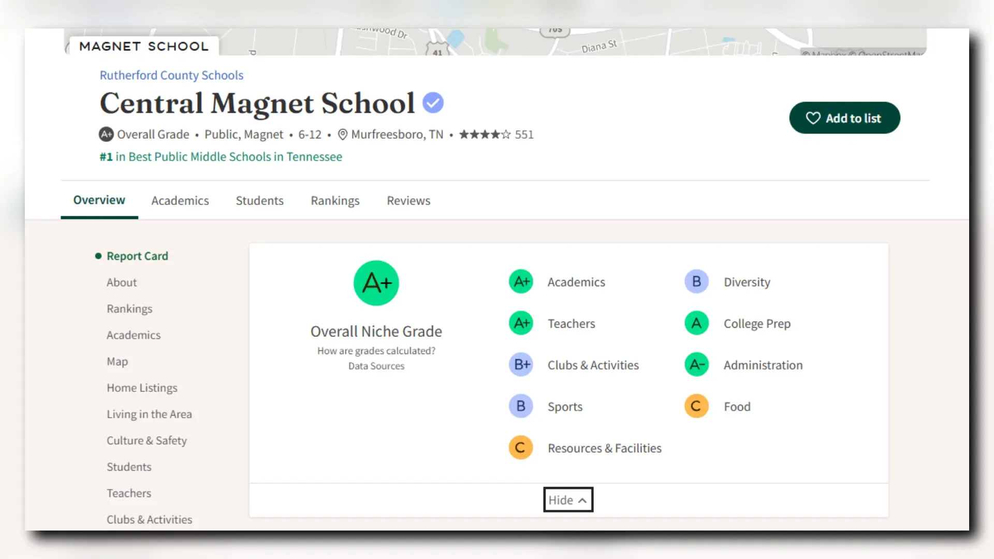Click the Murfreesboro, TN location text
Screen dimensions: 994x559
397,135
